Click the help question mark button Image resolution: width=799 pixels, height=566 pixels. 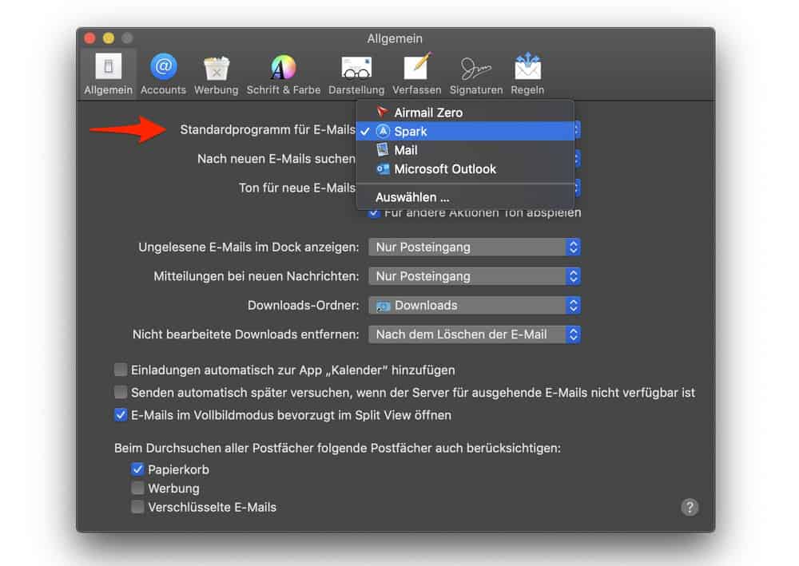point(690,507)
